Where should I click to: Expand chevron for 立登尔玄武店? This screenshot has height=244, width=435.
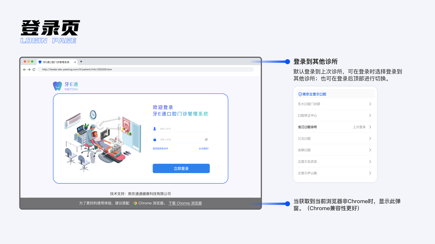point(370,161)
